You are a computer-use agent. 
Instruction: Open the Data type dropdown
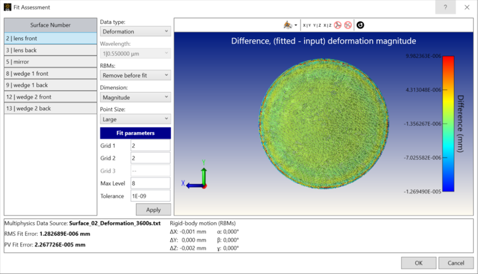tap(135, 32)
